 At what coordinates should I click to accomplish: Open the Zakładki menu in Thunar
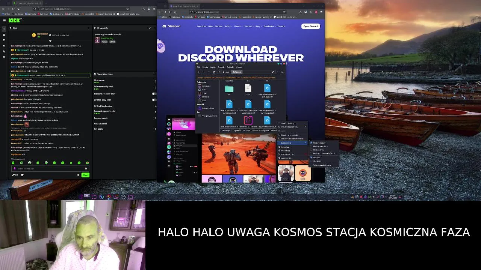(230, 67)
